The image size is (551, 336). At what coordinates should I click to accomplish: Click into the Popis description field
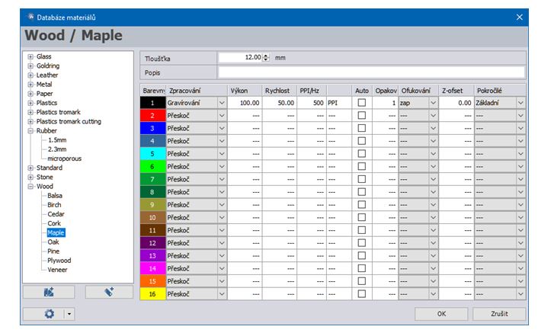(371, 72)
